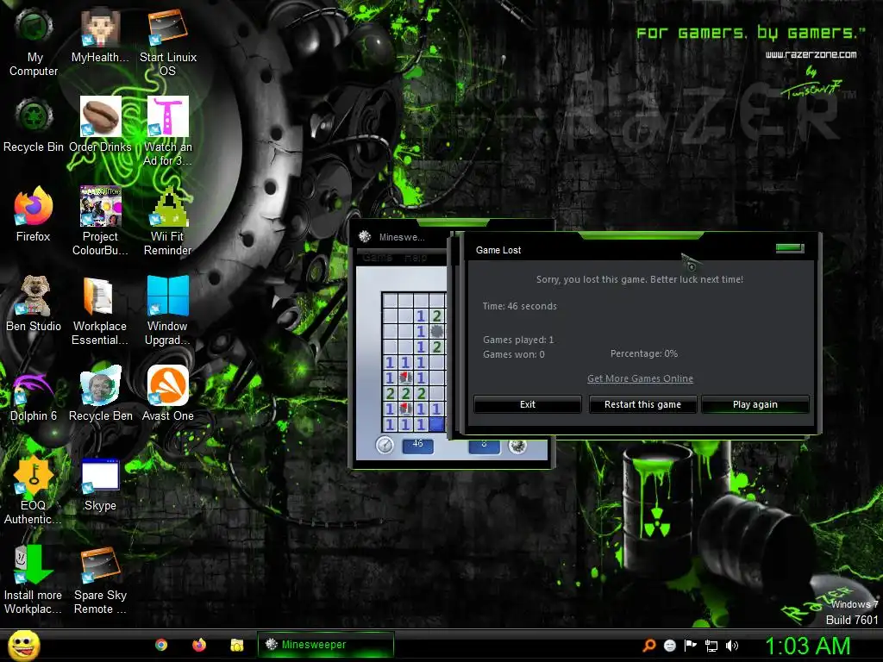The image size is (883, 662).
Task: Launch Avast One from the desktop
Action: pos(168,394)
